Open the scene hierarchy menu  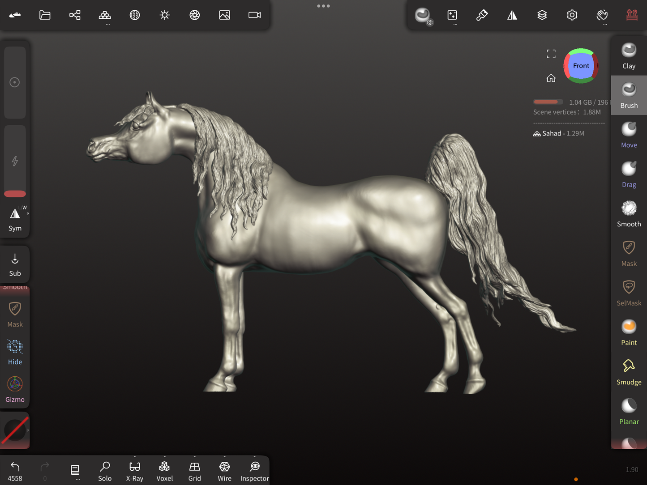75,15
